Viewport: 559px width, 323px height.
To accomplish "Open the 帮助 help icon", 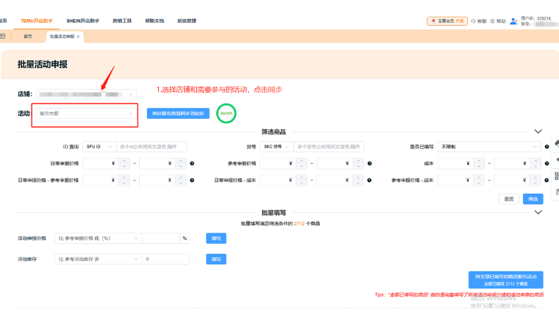I will click(x=492, y=21).
